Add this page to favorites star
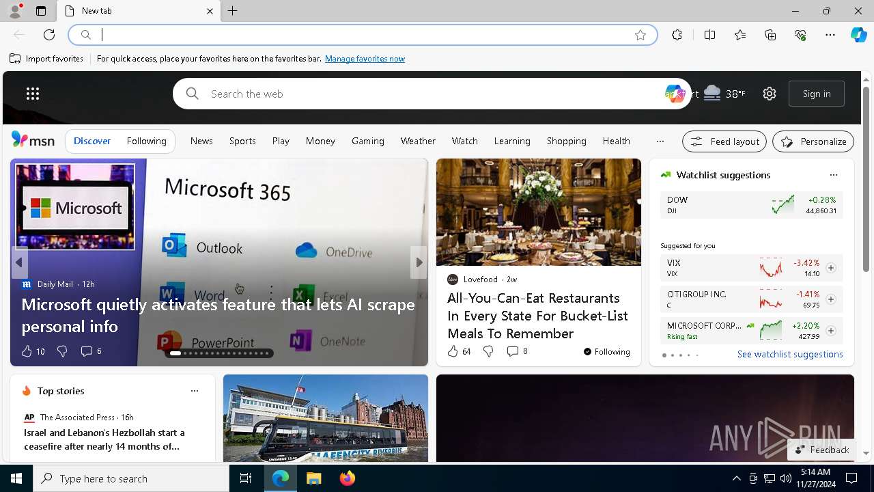 (640, 35)
